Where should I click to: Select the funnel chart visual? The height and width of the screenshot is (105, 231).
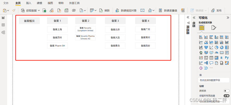(206, 47)
